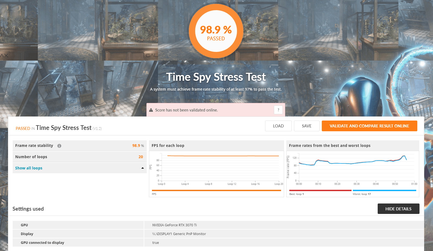
Task: Click HIDE DETAILS button
Action: [398, 209]
